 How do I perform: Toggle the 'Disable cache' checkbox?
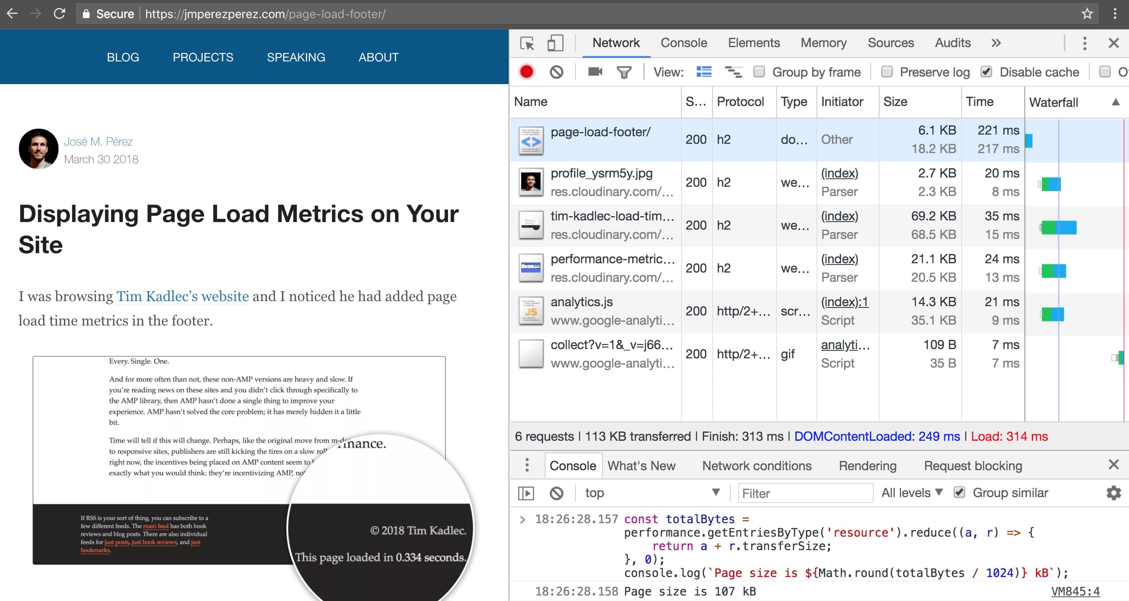point(987,71)
